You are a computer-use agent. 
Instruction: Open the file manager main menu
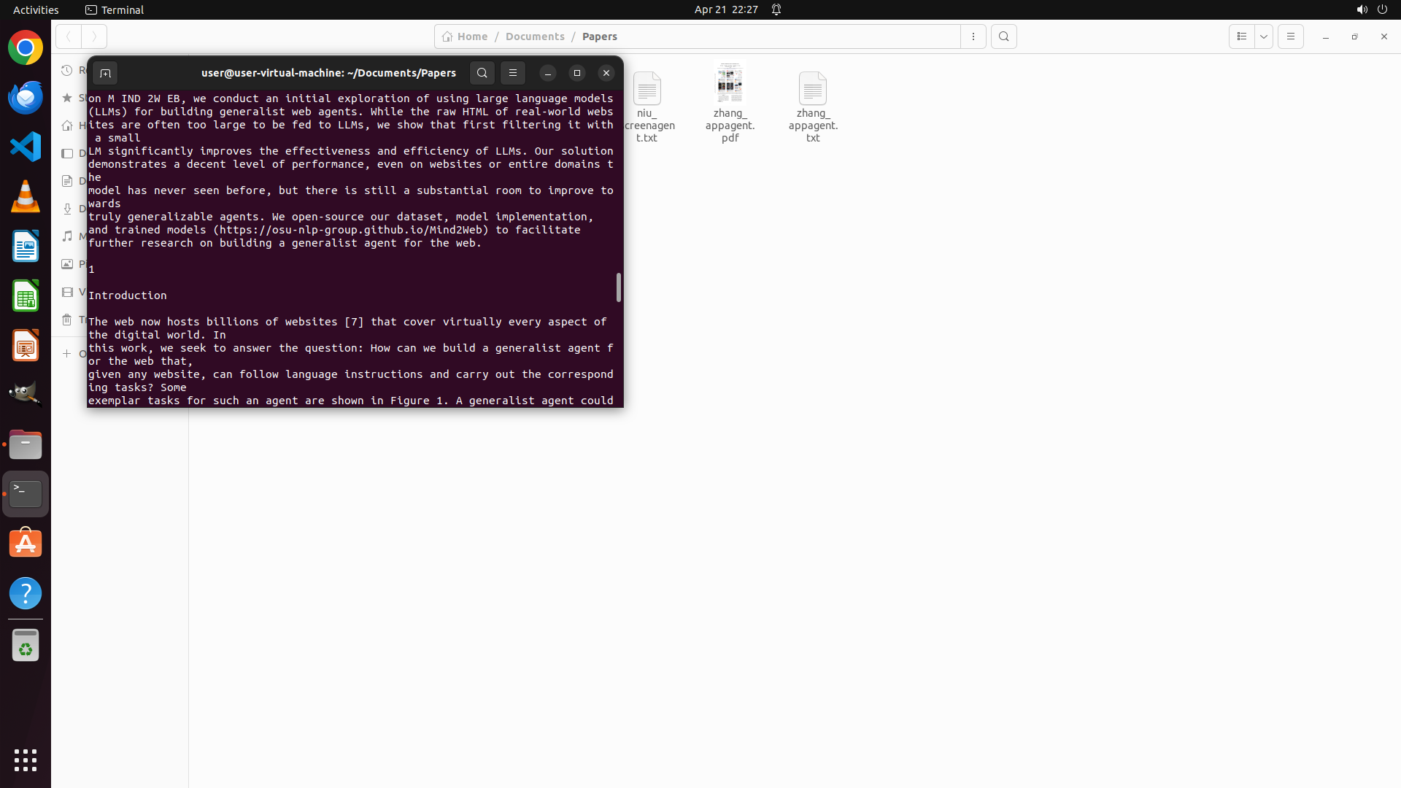point(1291,36)
